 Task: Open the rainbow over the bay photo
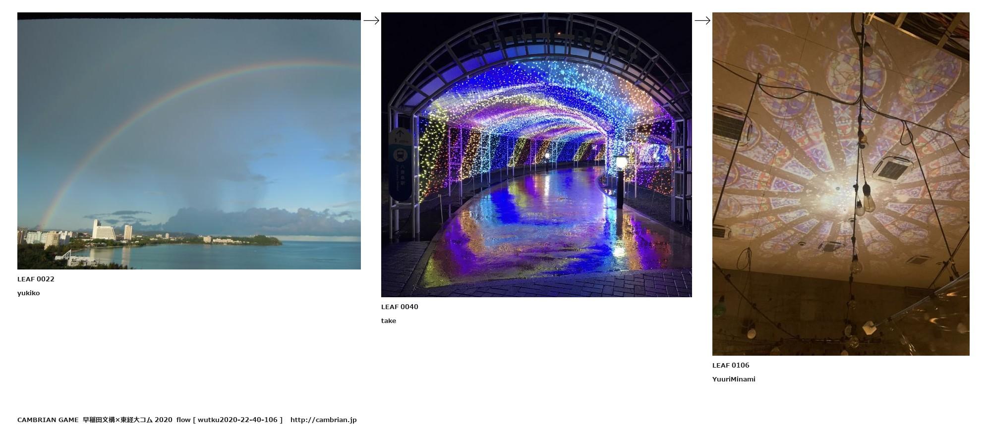(x=189, y=141)
